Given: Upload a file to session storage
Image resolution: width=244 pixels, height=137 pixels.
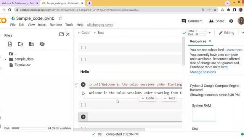Looking at the screenshot, I should click(x=10, y=44).
